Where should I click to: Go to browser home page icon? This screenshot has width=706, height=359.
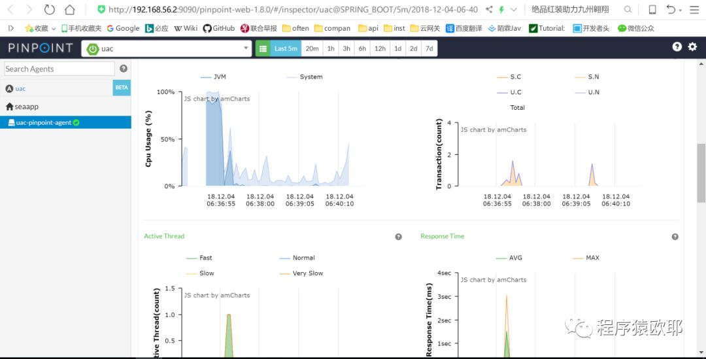(x=69, y=9)
